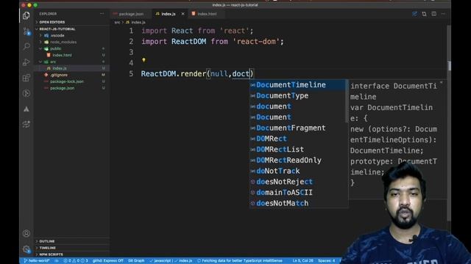Open the Search view in activity bar
The height and width of the screenshot is (264, 471).
[26, 46]
